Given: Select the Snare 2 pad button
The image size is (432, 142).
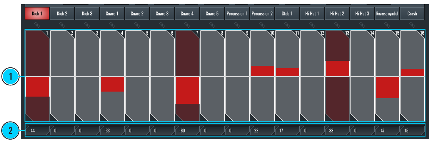Looking at the screenshot, I should [x=137, y=13].
